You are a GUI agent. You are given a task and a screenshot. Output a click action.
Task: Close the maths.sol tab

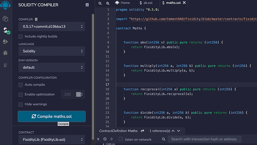pyautogui.click(x=184, y=3)
